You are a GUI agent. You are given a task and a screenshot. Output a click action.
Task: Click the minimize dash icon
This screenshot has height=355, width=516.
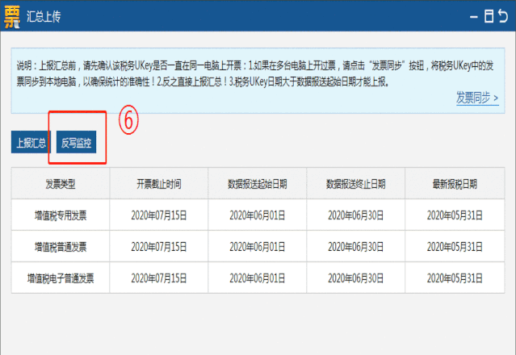pos(473,16)
